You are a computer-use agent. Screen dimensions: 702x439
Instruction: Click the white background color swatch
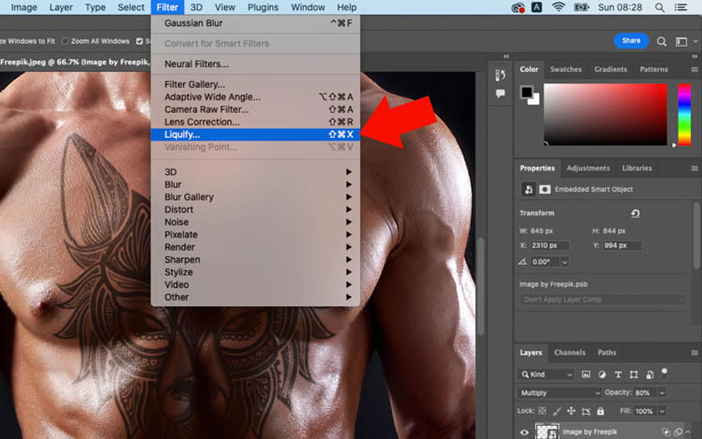[x=535, y=100]
